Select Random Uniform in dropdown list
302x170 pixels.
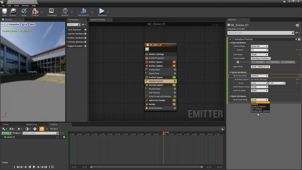[260, 107]
